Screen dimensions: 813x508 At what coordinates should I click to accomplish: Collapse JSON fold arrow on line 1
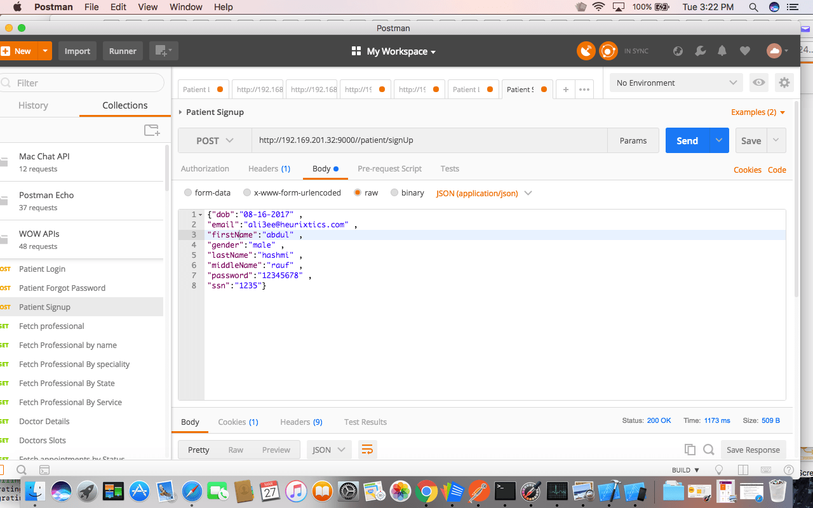(x=201, y=215)
